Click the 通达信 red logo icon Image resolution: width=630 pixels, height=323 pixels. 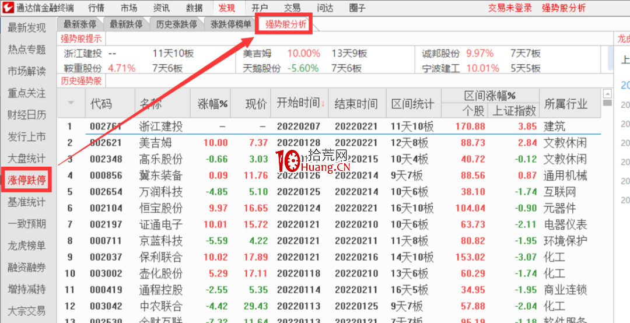tap(9, 7)
